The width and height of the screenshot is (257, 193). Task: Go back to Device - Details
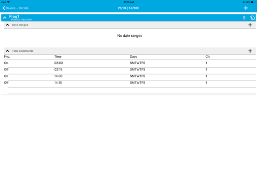(15, 8)
